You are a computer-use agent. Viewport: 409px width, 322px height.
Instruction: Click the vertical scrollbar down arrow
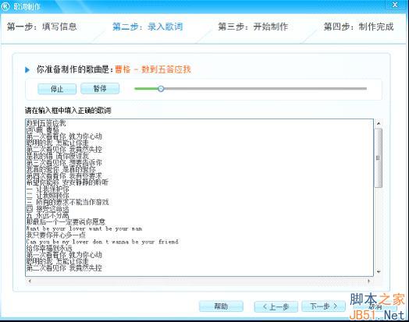[x=379, y=272]
